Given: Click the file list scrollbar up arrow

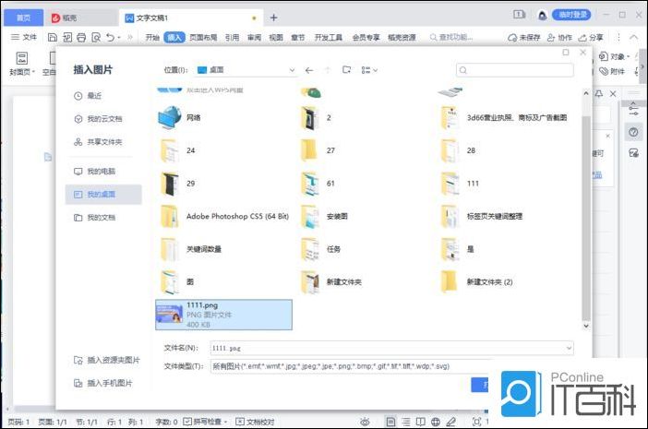Looking at the screenshot, I should click(x=585, y=94).
